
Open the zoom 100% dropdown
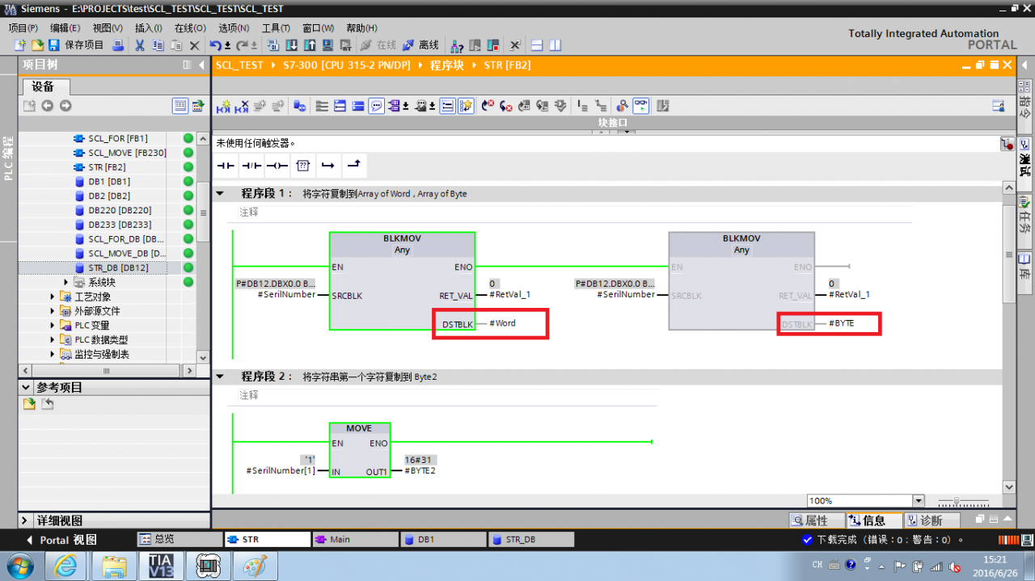pos(918,501)
